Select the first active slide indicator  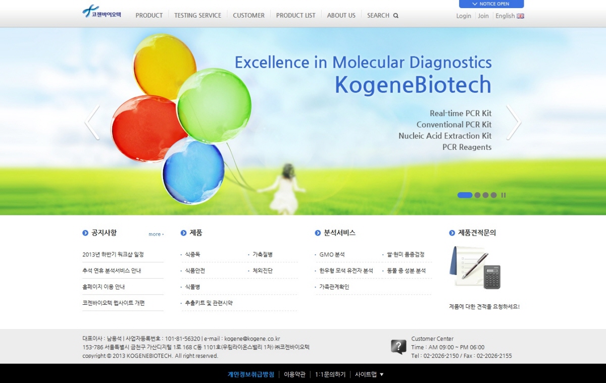pyautogui.click(x=465, y=195)
